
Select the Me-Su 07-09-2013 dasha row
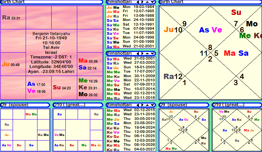(x=131, y=85)
